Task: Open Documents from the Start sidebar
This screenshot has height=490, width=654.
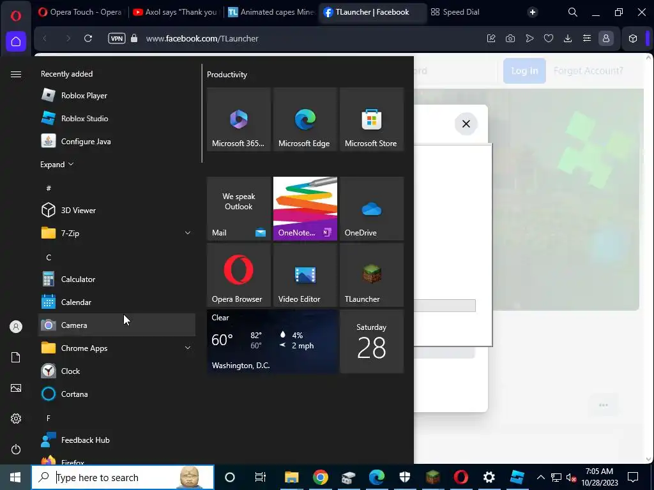Action: click(16, 357)
